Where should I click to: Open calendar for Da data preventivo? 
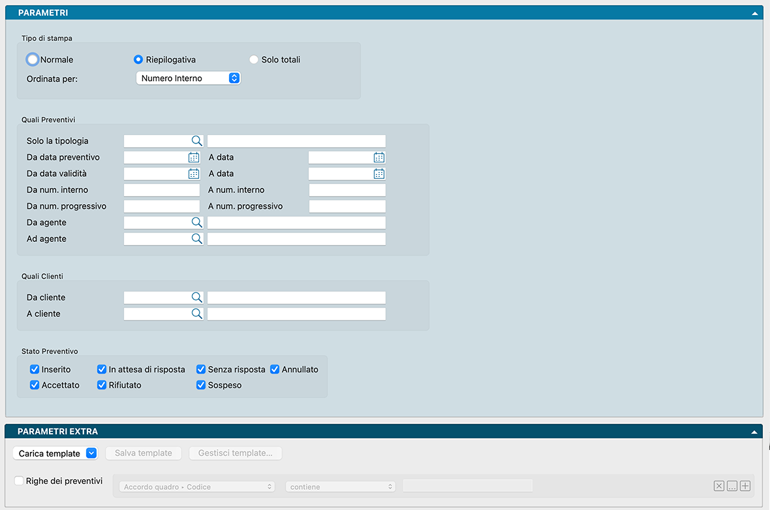point(194,157)
